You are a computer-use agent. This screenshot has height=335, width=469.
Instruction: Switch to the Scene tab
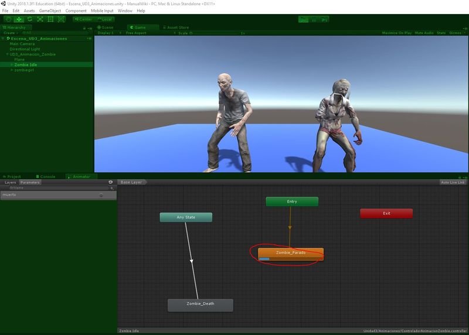pyautogui.click(x=105, y=27)
